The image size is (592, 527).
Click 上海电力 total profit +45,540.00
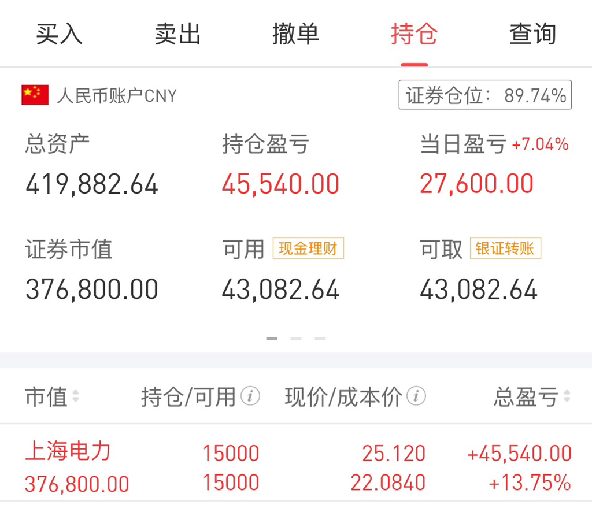tap(520, 454)
